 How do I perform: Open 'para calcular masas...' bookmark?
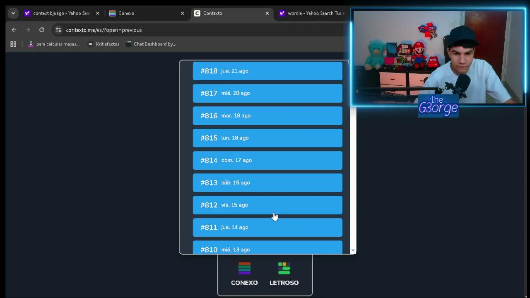pyautogui.click(x=53, y=44)
